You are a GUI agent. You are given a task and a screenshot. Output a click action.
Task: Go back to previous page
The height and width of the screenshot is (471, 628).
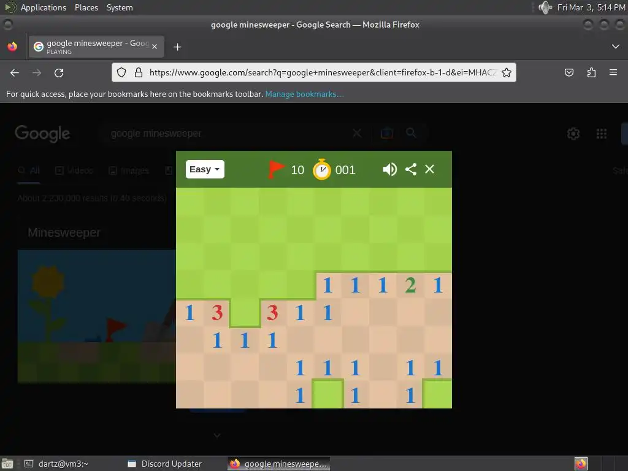15,72
